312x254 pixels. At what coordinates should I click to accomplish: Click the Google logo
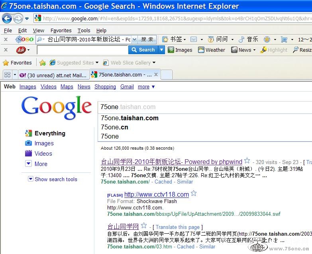point(57,108)
